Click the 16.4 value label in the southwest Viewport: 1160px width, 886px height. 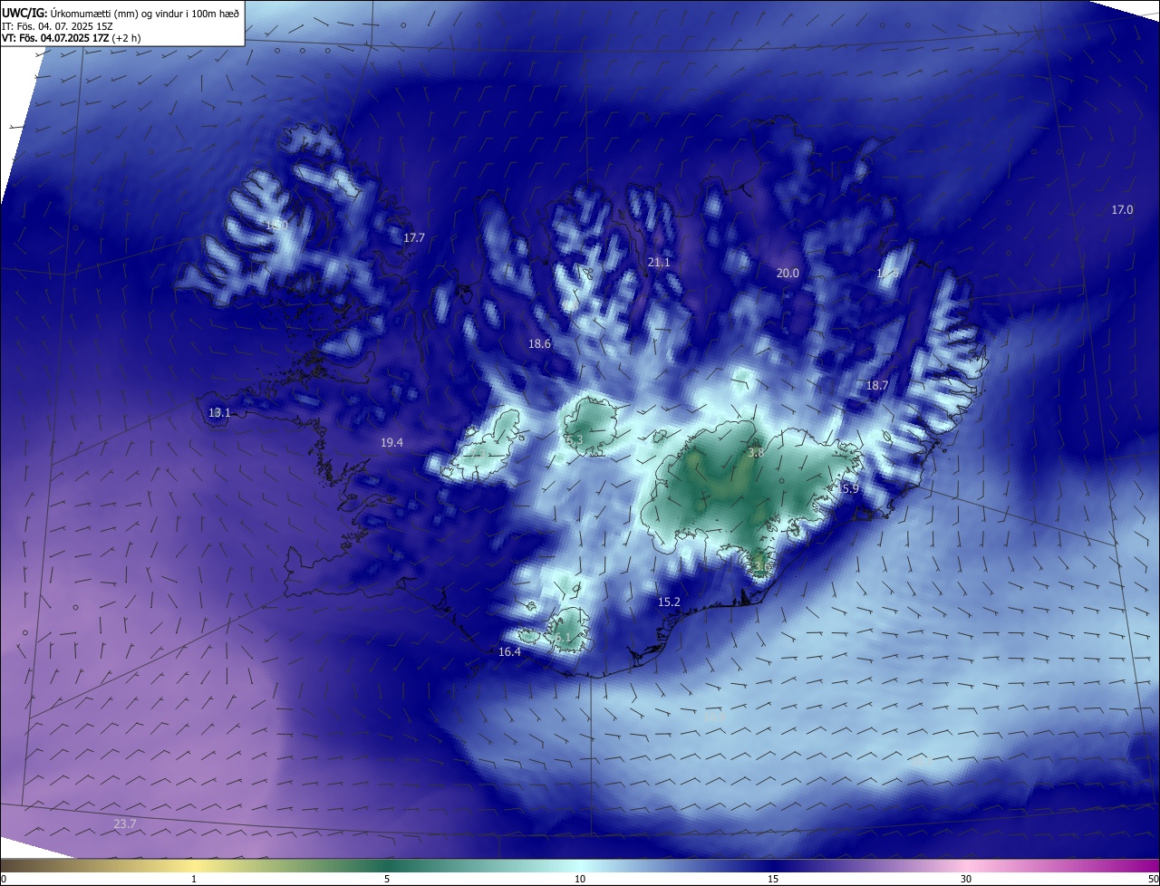pyautogui.click(x=510, y=651)
